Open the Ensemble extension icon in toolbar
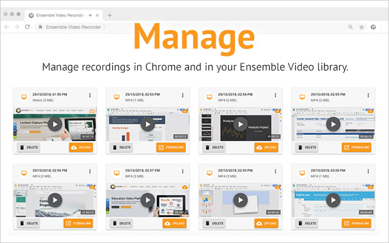The height and width of the screenshot is (243, 389). point(373,27)
